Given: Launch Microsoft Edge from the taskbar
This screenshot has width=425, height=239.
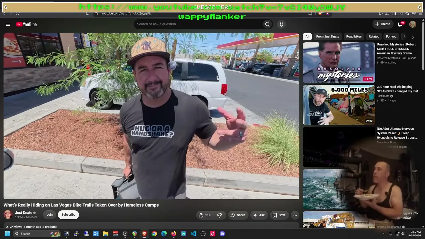Looking at the screenshot, I should click(164, 234).
